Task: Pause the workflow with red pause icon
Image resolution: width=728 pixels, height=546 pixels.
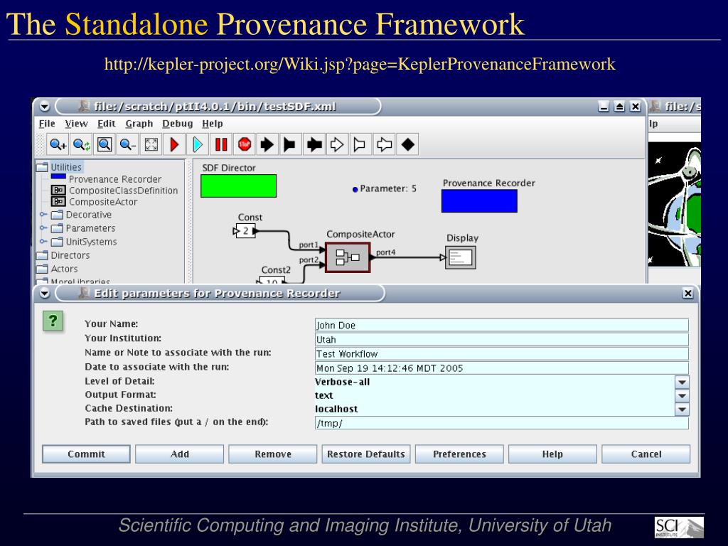Action: [221, 145]
